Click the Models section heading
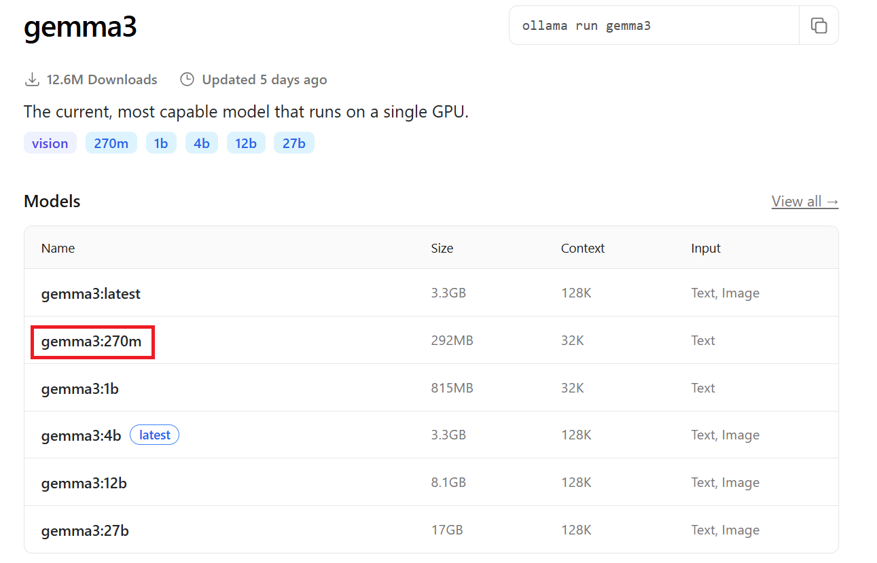 [52, 201]
